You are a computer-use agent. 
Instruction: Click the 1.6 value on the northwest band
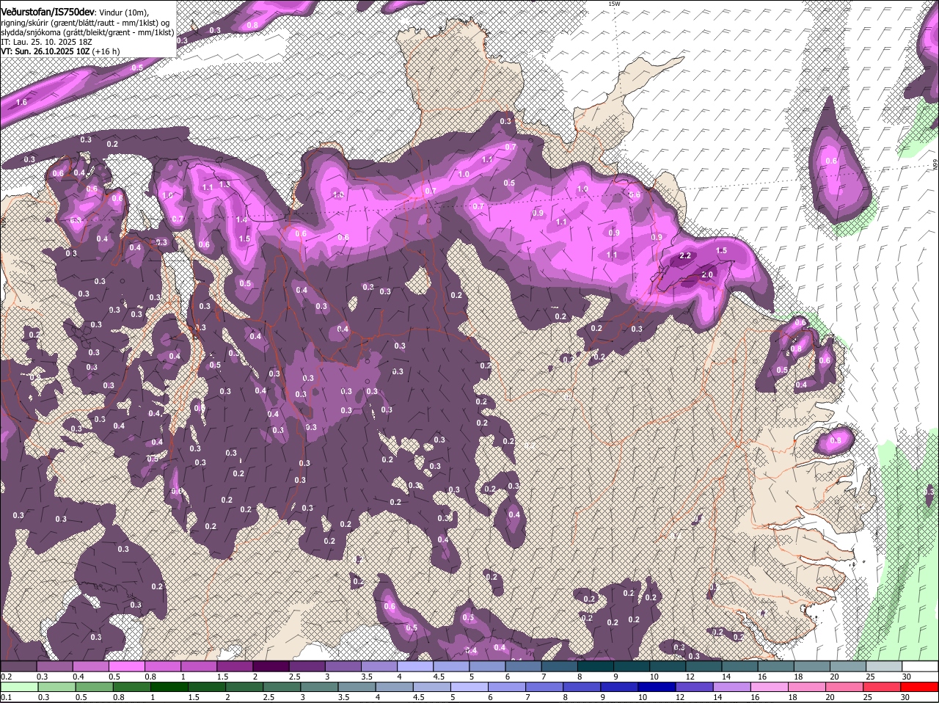21,102
